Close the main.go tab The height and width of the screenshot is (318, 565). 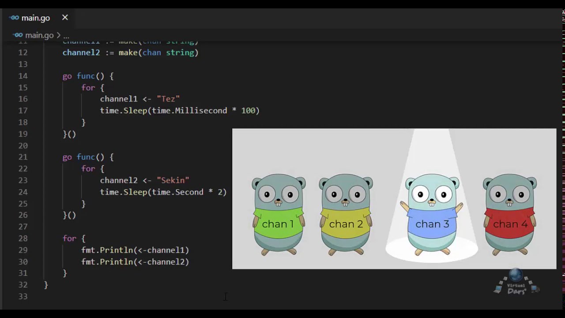[x=65, y=18]
